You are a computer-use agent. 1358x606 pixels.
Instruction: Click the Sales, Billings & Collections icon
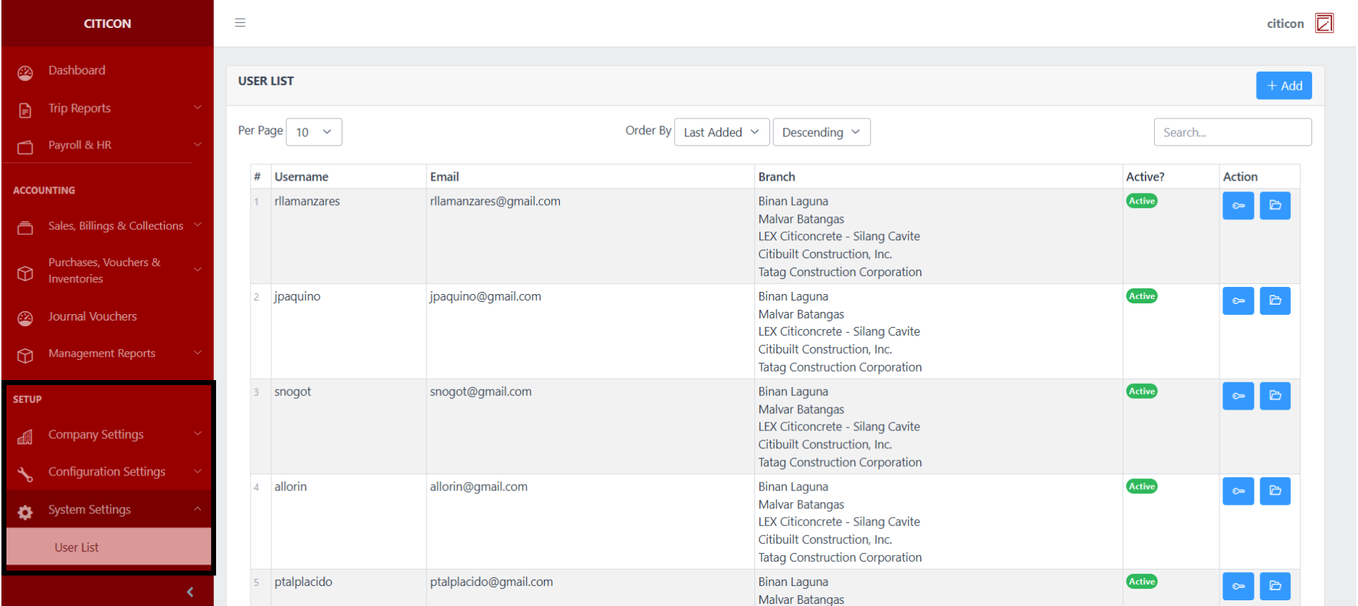point(25,228)
